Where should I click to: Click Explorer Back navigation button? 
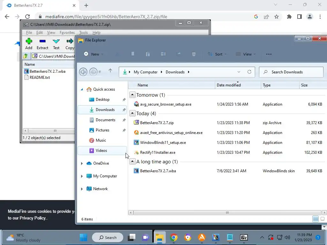coord(83,72)
